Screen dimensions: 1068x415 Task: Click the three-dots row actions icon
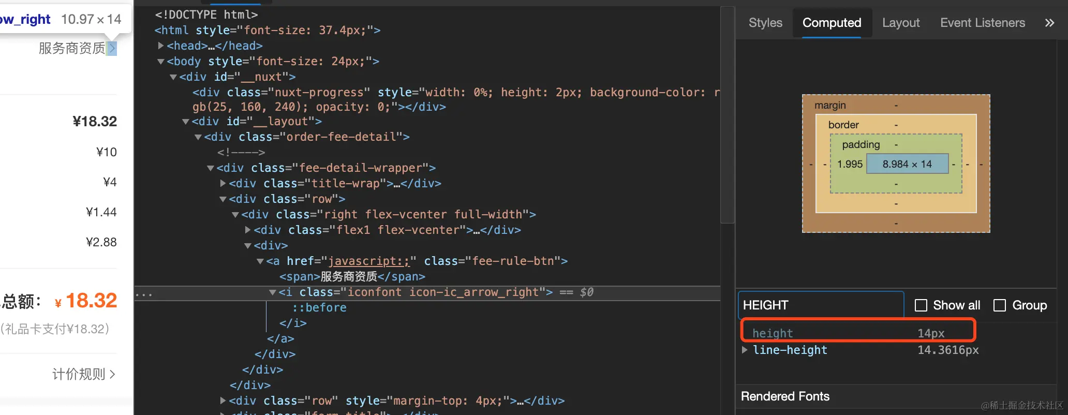144,295
